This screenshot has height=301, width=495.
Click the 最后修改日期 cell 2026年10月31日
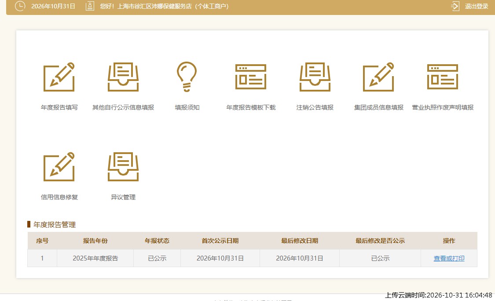300,258
